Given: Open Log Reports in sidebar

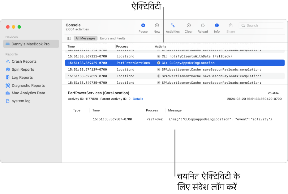Looking at the screenshot, I should coord(22,78).
